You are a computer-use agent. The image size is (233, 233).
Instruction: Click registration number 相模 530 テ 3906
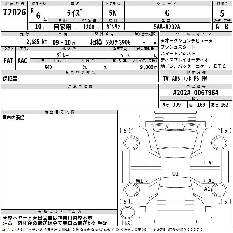tap(110, 42)
